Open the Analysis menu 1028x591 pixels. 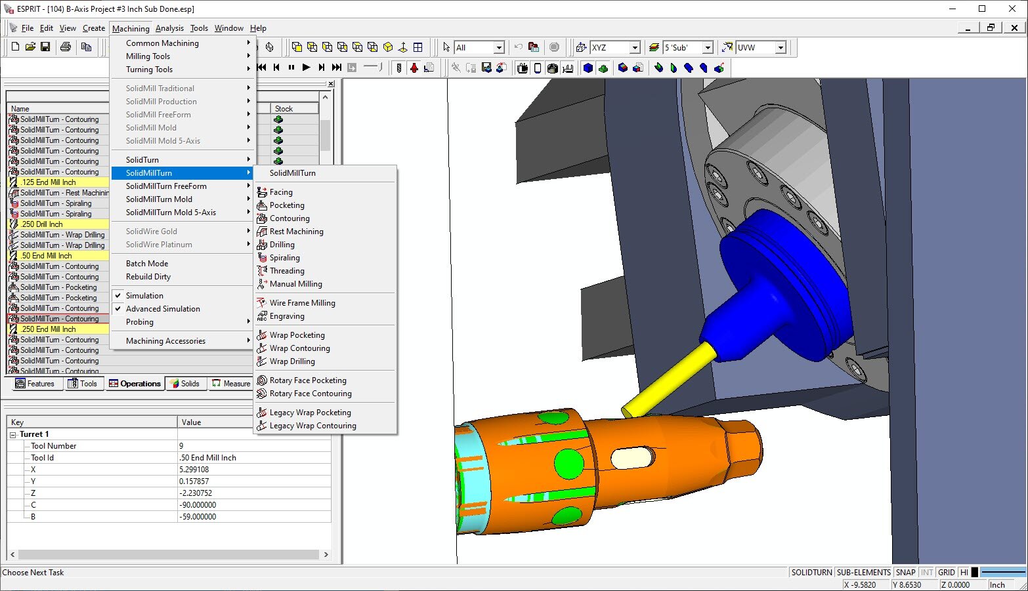[169, 28]
